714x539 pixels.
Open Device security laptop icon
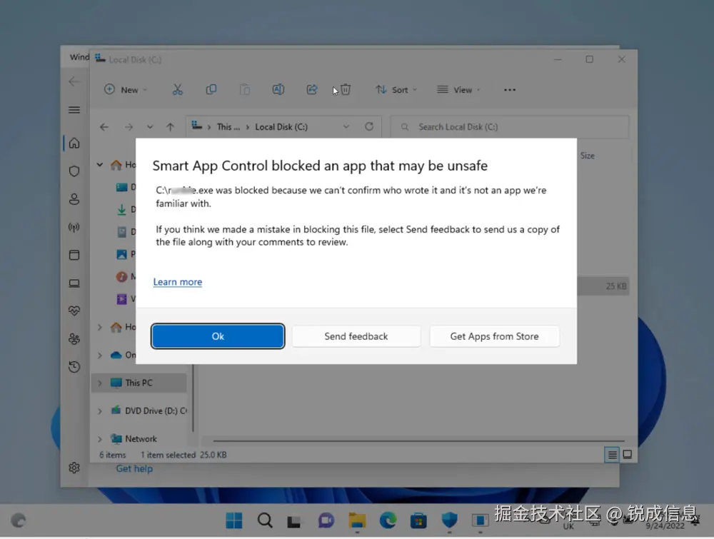point(74,283)
